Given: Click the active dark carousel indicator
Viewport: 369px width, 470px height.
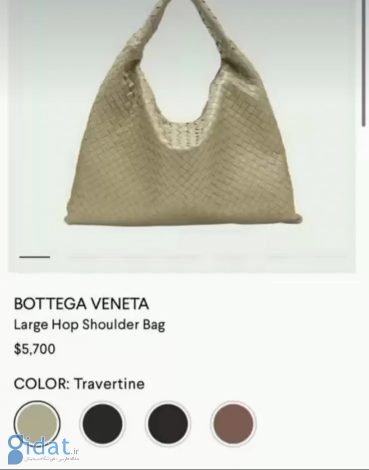Looking at the screenshot, I should 35,257.
